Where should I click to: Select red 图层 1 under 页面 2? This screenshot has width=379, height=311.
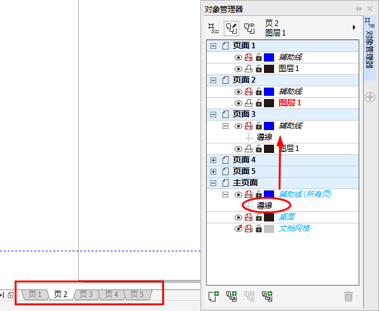point(290,103)
